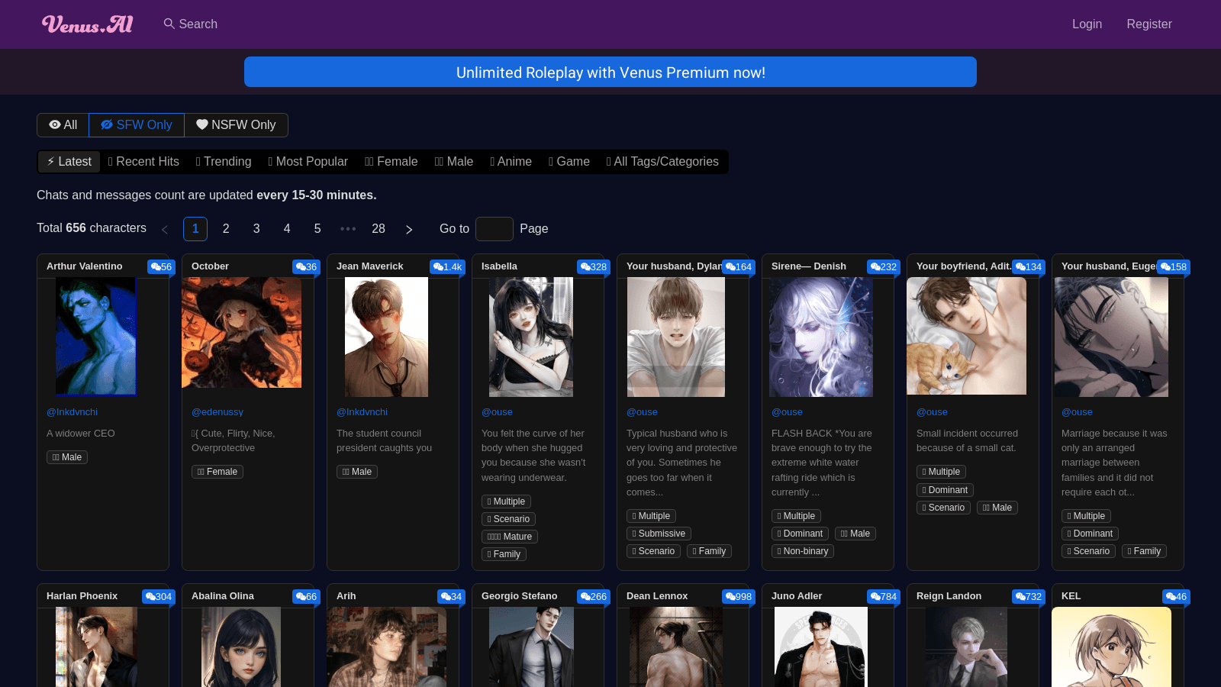Expand the pagination ellipsis

click(348, 229)
